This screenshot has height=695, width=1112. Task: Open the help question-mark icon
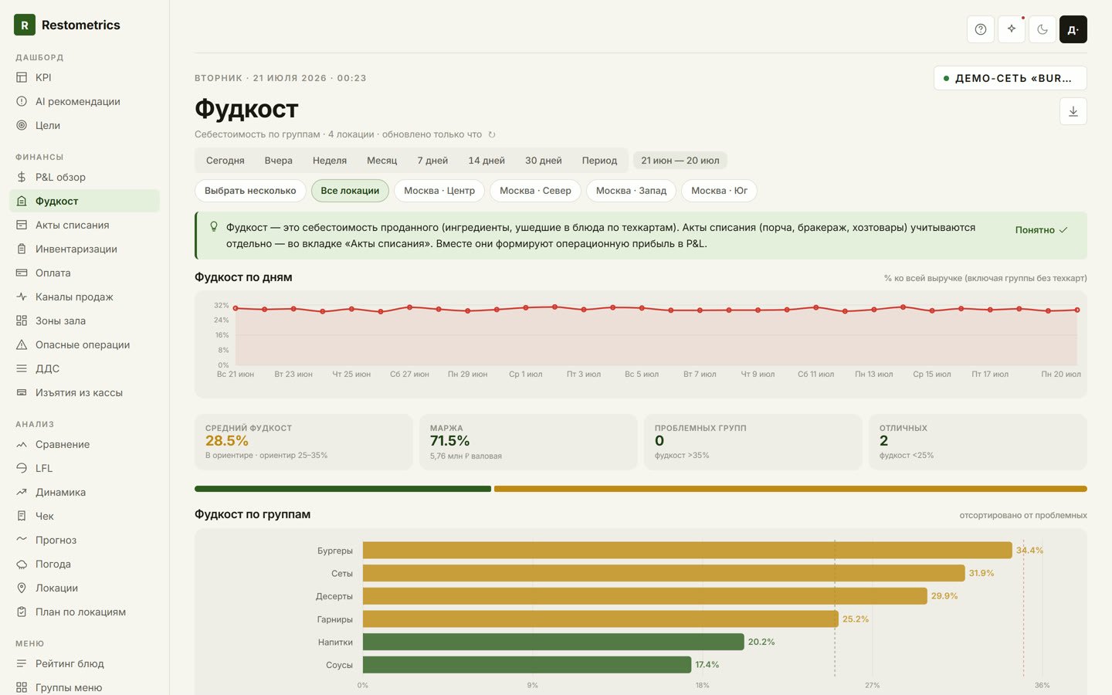pos(981,29)
